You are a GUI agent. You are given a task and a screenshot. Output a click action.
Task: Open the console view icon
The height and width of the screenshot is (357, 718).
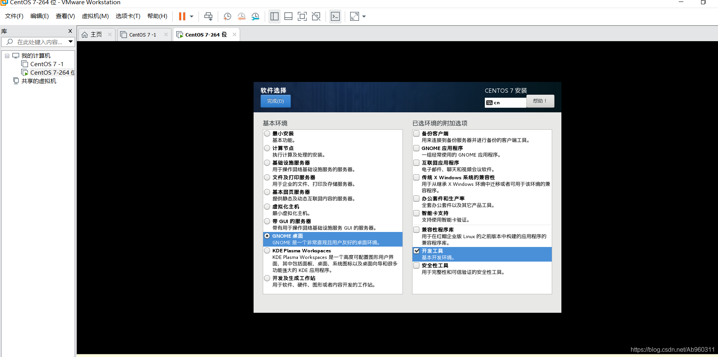[335, 16]
